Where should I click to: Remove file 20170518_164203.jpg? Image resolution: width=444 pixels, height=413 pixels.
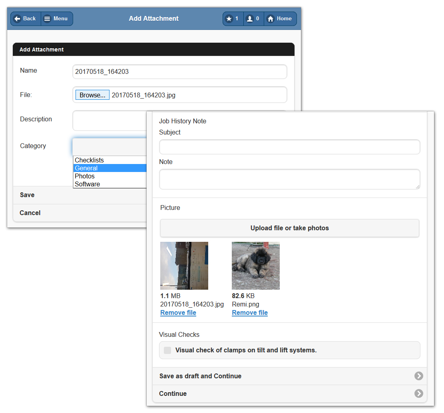(178, 313)
